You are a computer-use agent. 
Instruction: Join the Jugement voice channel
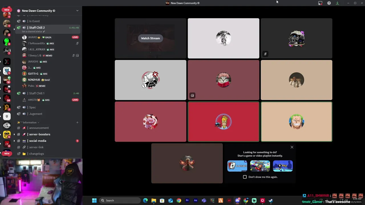[x=48, y=114]
